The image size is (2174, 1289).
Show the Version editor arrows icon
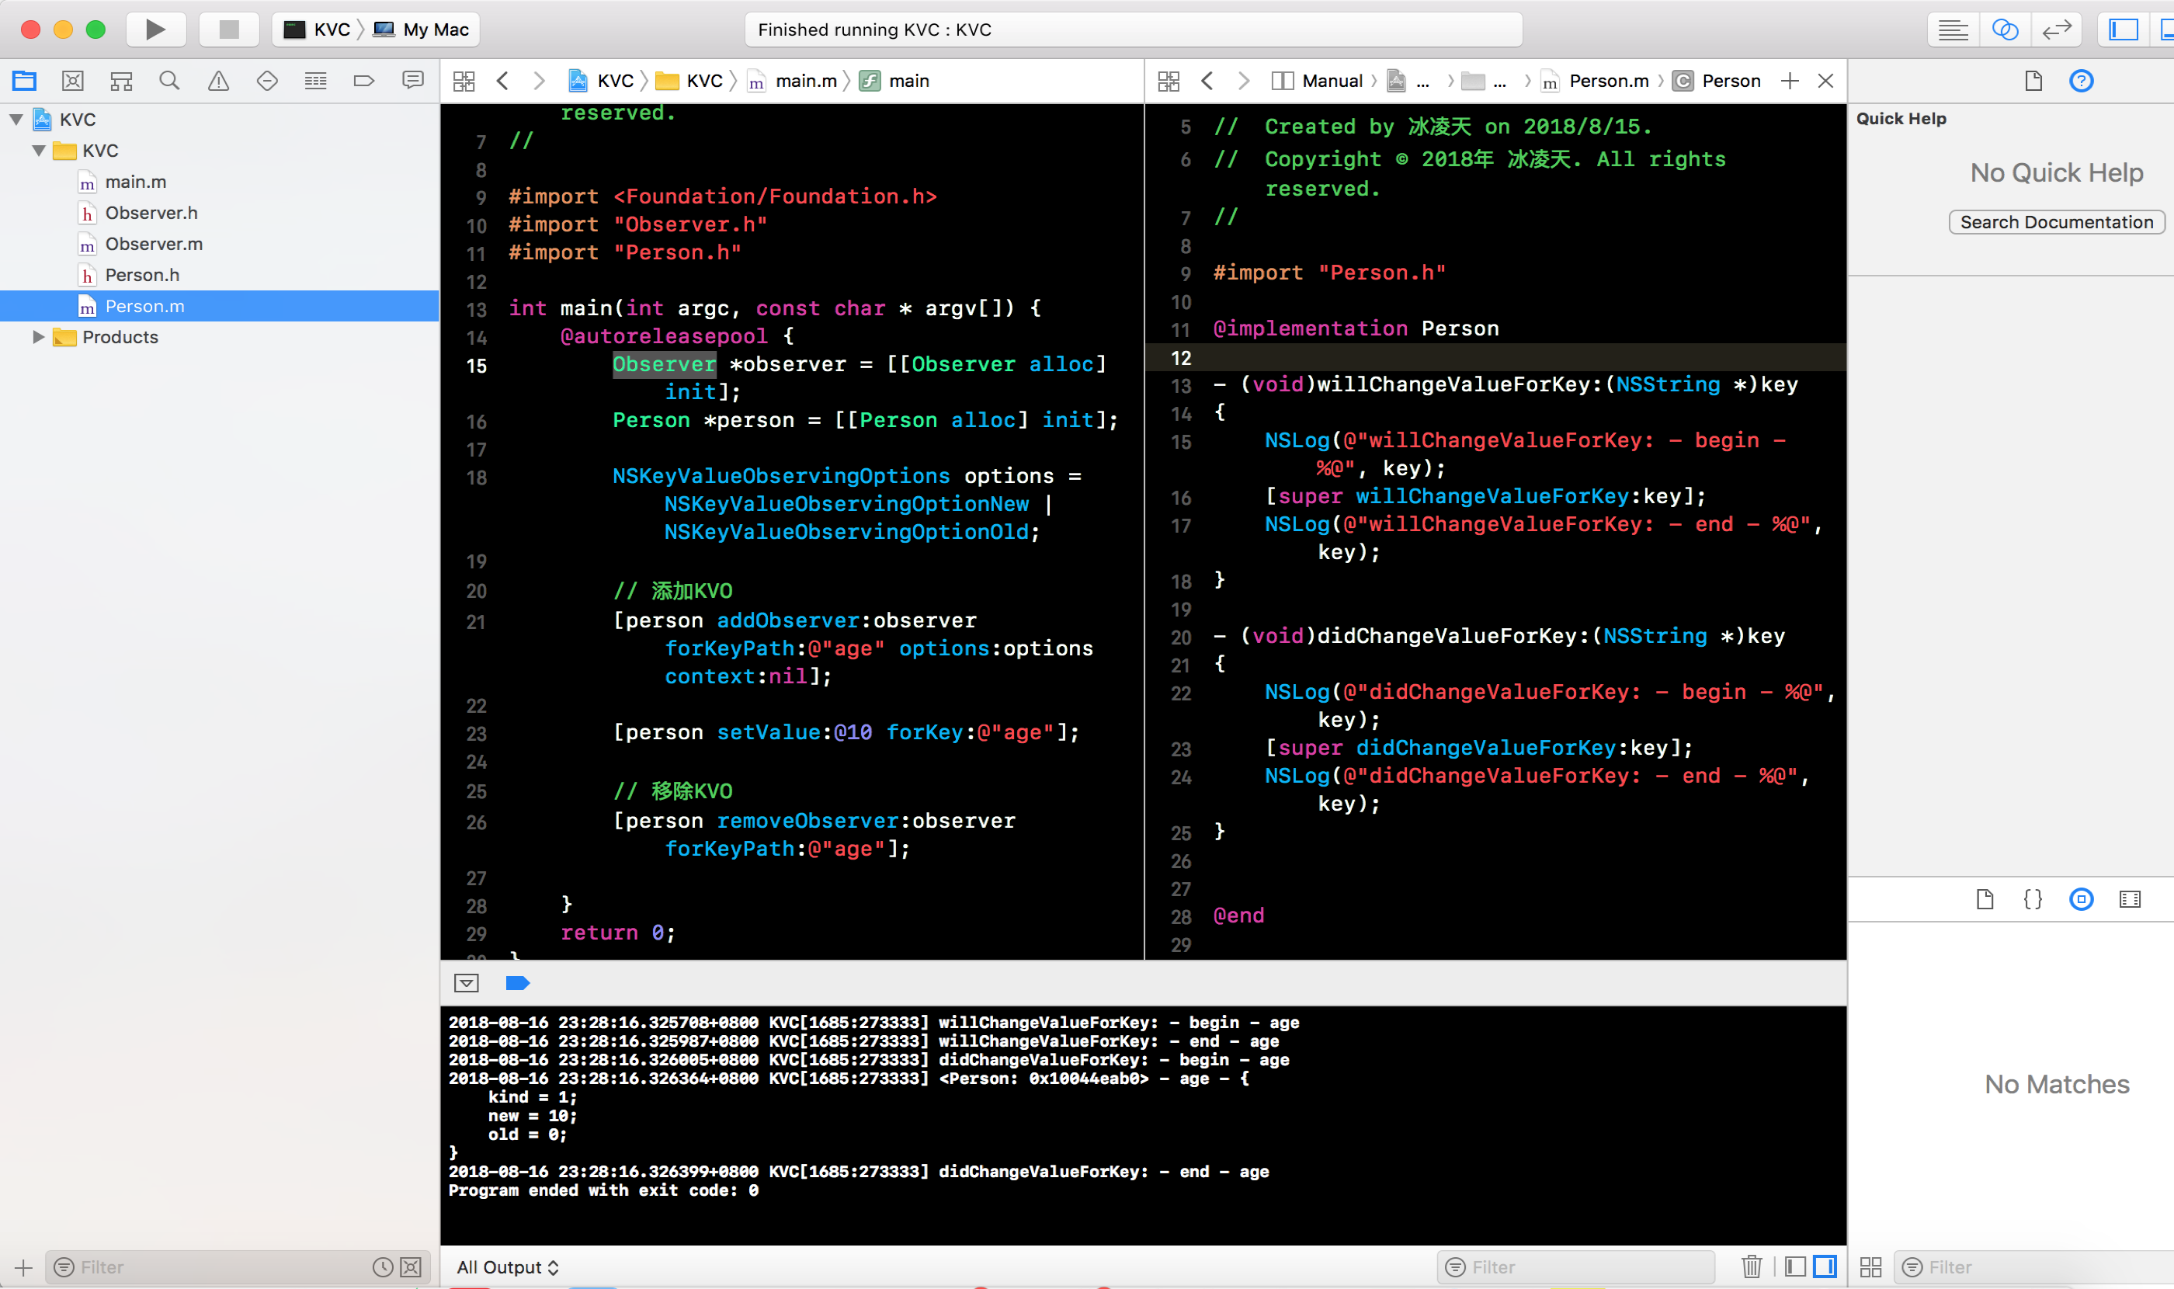(x=2056, y=30)
